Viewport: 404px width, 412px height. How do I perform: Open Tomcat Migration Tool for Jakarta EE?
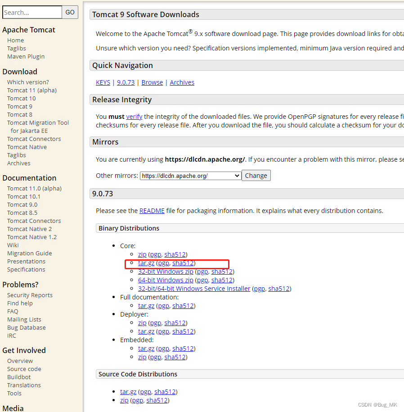coord(38,127)
